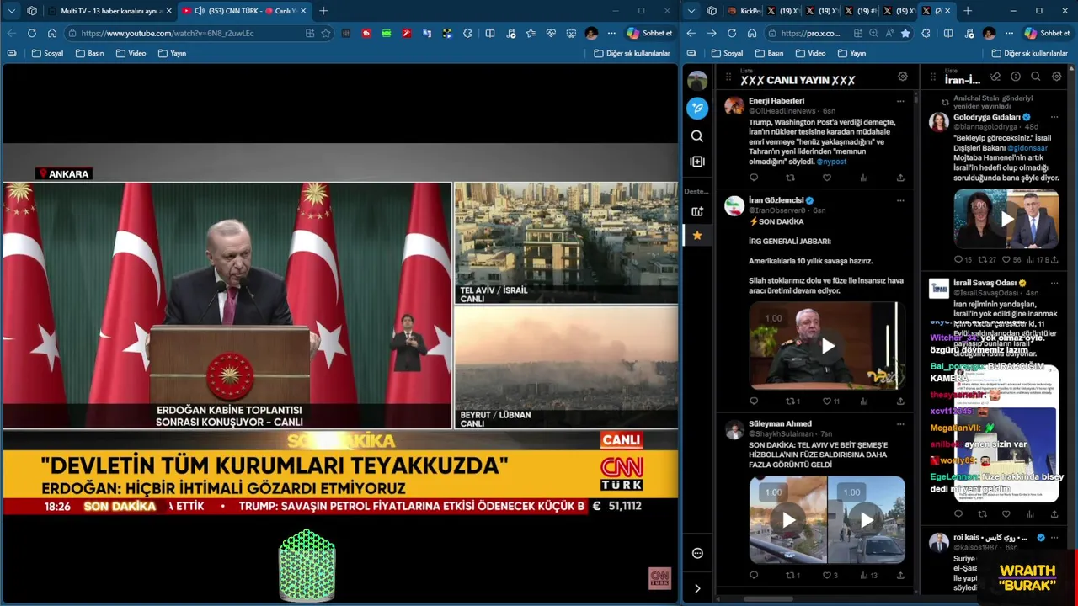Open extensions puzzle icon in right browser
The image size is (1078, 606).
(x=926, y=33)
